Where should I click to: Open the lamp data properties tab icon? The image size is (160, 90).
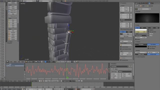[x=149, y=3]
